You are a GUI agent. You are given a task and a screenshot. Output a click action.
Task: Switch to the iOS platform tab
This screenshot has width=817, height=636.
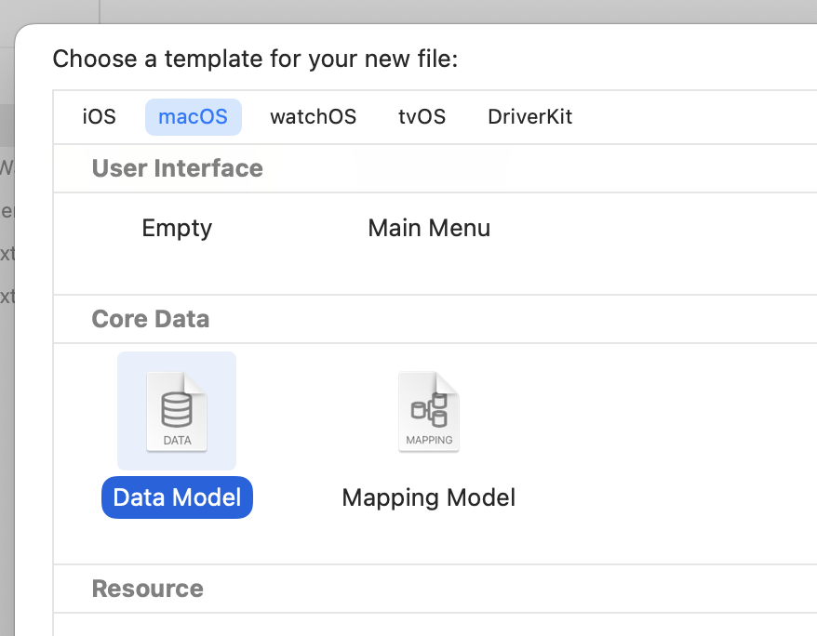99,116
